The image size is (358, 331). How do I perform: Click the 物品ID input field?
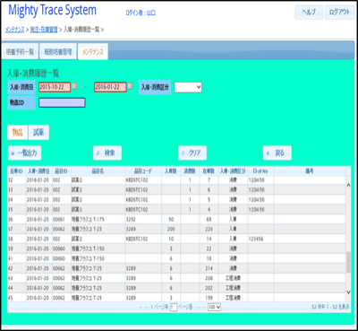click(x=62, y=103)
